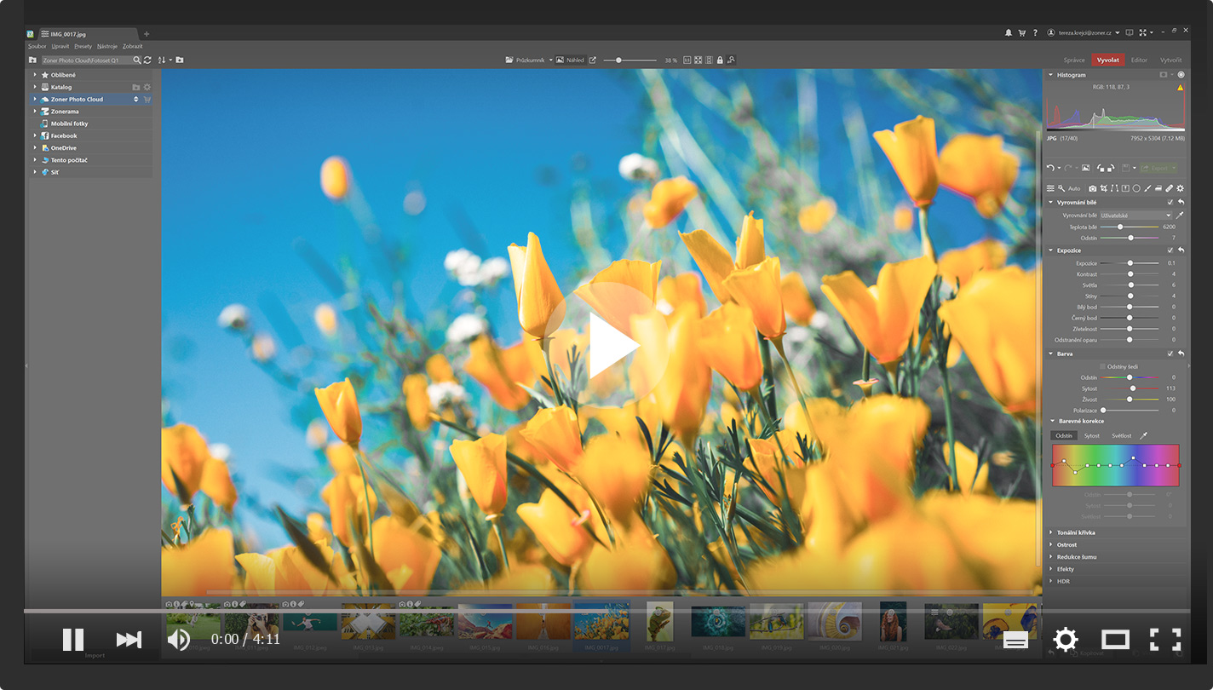
Task: Expand the Zonerama tree item
Action: (x=35, y=112)
